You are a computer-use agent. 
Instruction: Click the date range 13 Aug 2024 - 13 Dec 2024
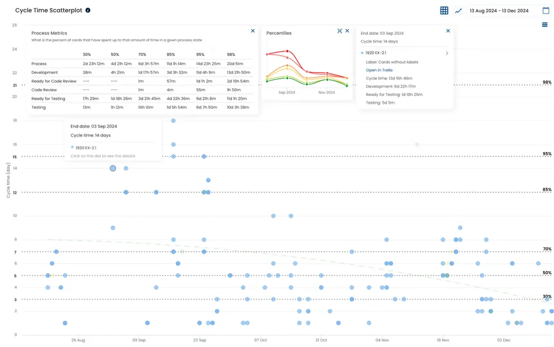pyautogui.click(x=499, y=11)
